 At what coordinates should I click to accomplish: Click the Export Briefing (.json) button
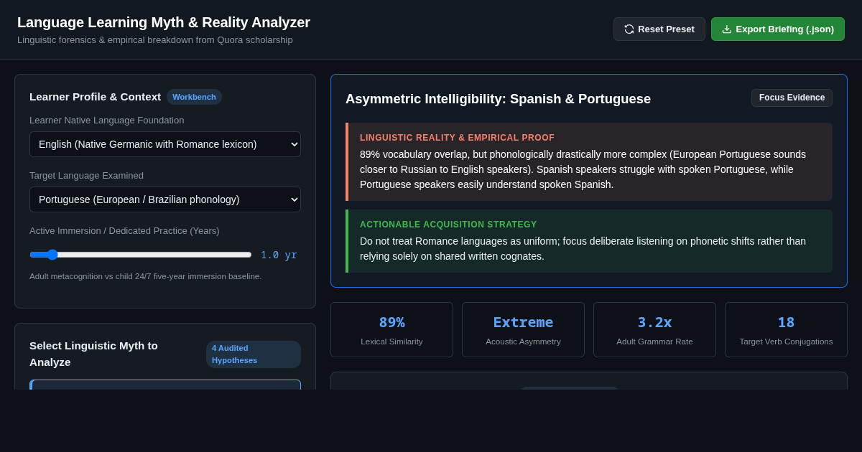click(x=778, y=29)
